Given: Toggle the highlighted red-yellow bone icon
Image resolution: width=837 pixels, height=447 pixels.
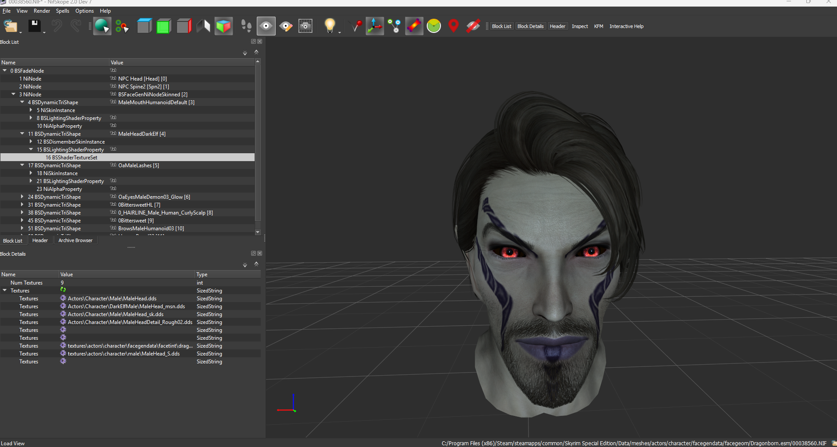Looking at the screenshot, I should [x=414, y=26].
